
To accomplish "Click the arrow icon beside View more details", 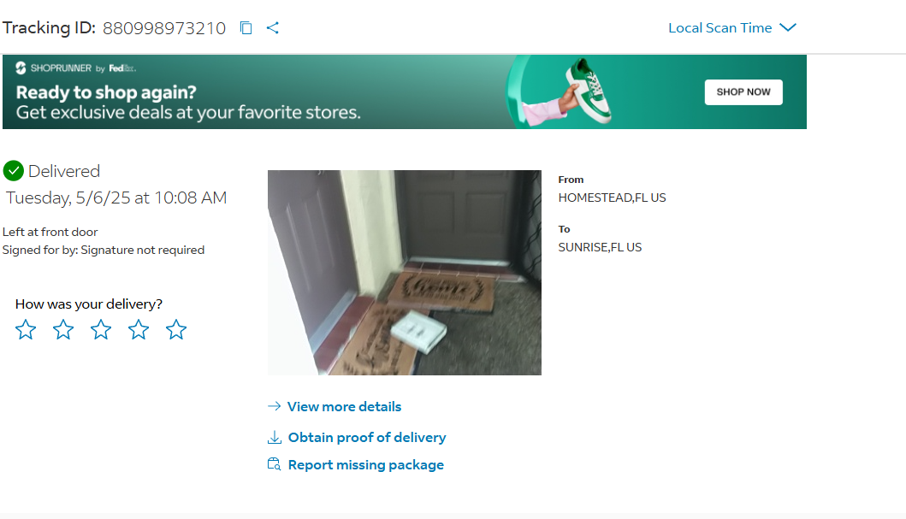I will click(x=275, y=407).
